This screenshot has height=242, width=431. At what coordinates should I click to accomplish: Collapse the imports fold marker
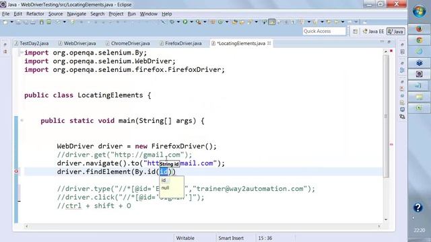pyautogui.click(x=22, y=52)
